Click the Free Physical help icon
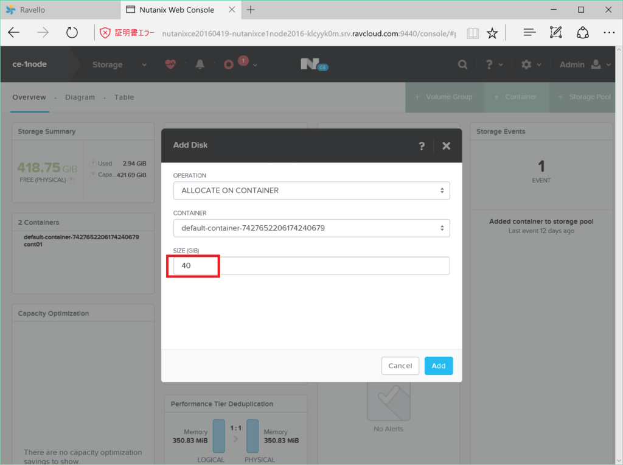The height and width of the screenshot is (465, 623). tap(71, 180)
